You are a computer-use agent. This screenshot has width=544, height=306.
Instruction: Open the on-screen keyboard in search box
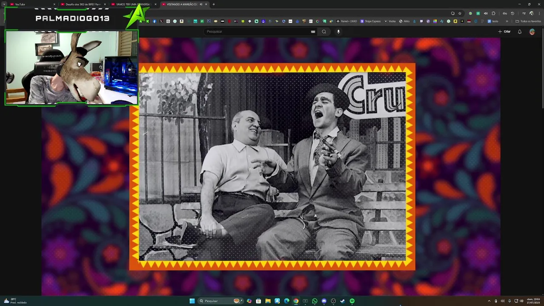[313, 31]
